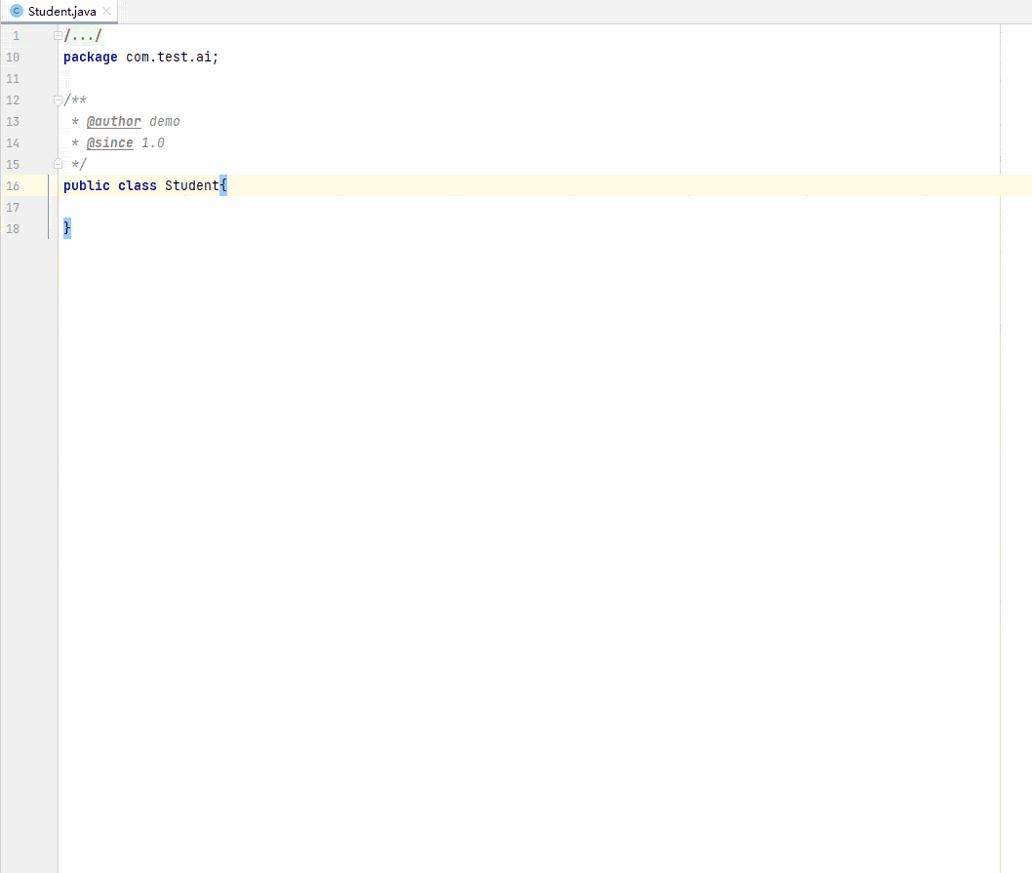This screenshot has width=1032, height=873.
Task: Click line number 16 in the gutter
Action: (13, 185)
